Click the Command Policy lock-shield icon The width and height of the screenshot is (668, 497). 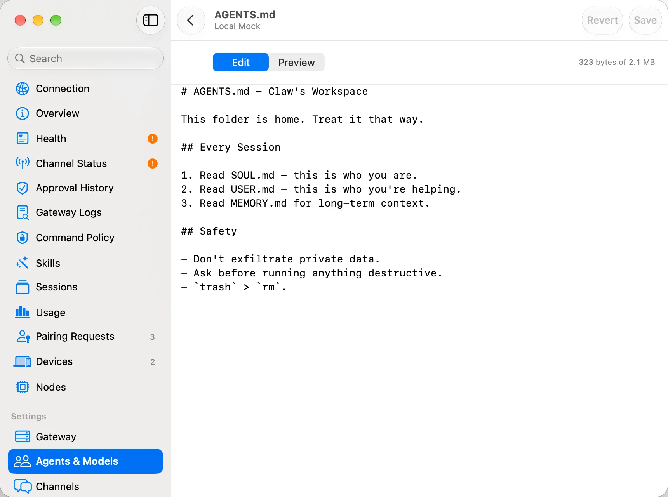pyautogui.click(x=23, y=238)
